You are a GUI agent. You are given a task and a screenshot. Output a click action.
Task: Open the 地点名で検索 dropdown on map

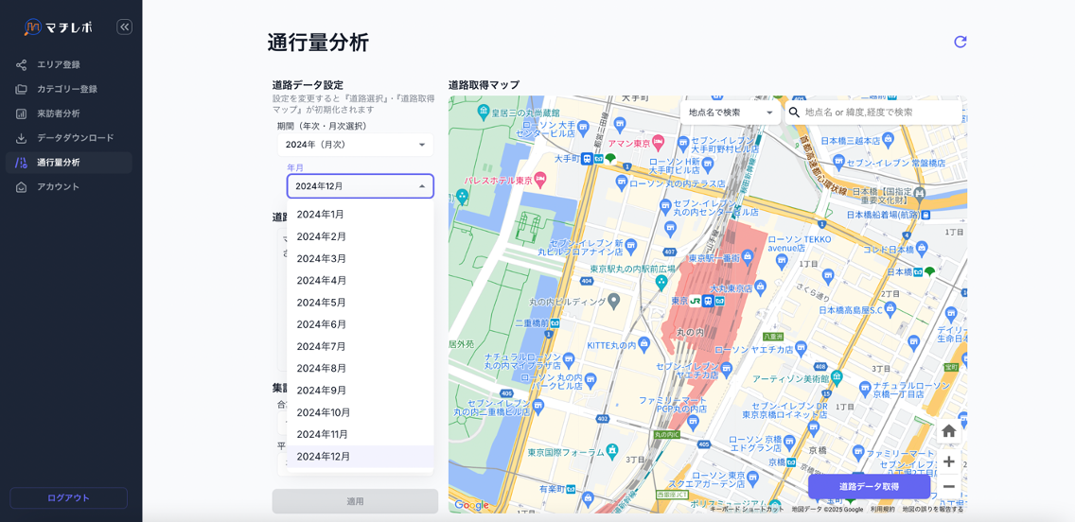click(731, 113)
